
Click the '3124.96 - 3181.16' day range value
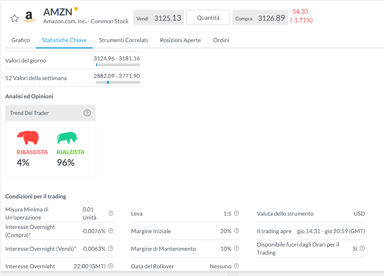pyautogui.click(x=116, y=59)
